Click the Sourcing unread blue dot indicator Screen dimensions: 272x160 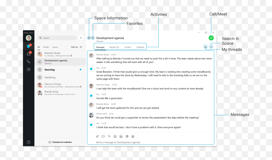pos(80,70)
